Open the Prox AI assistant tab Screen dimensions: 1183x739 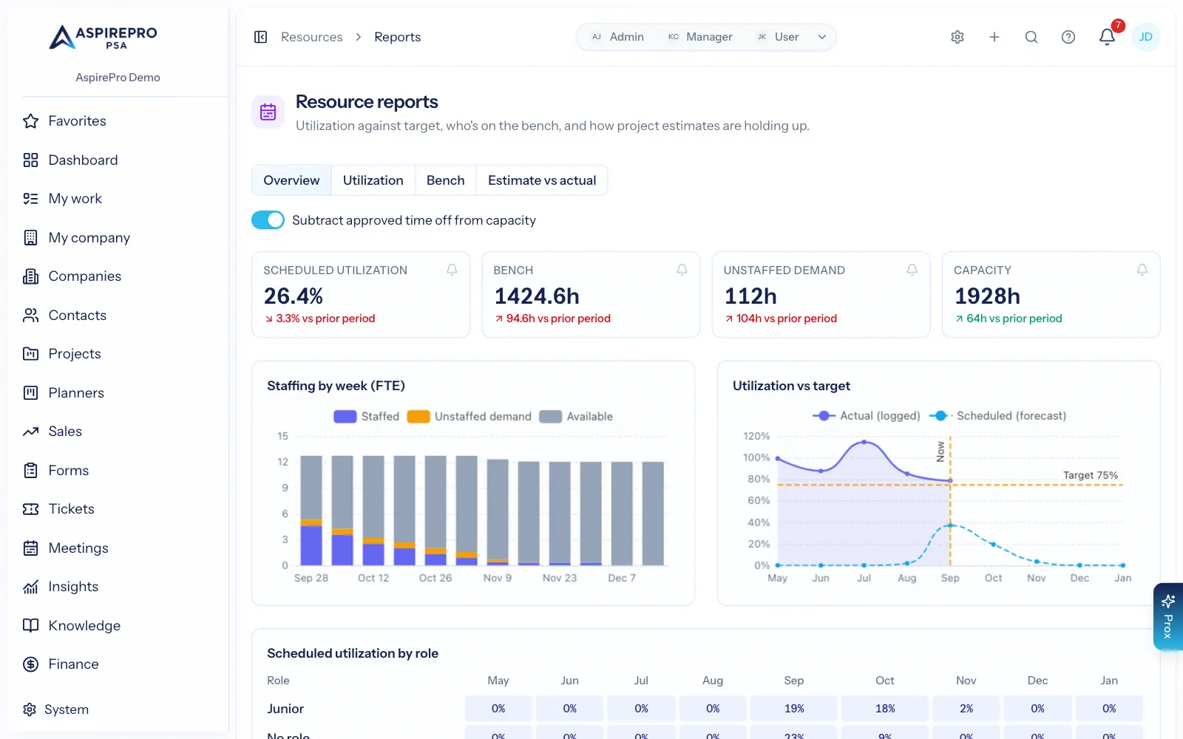click(1168, 616)
